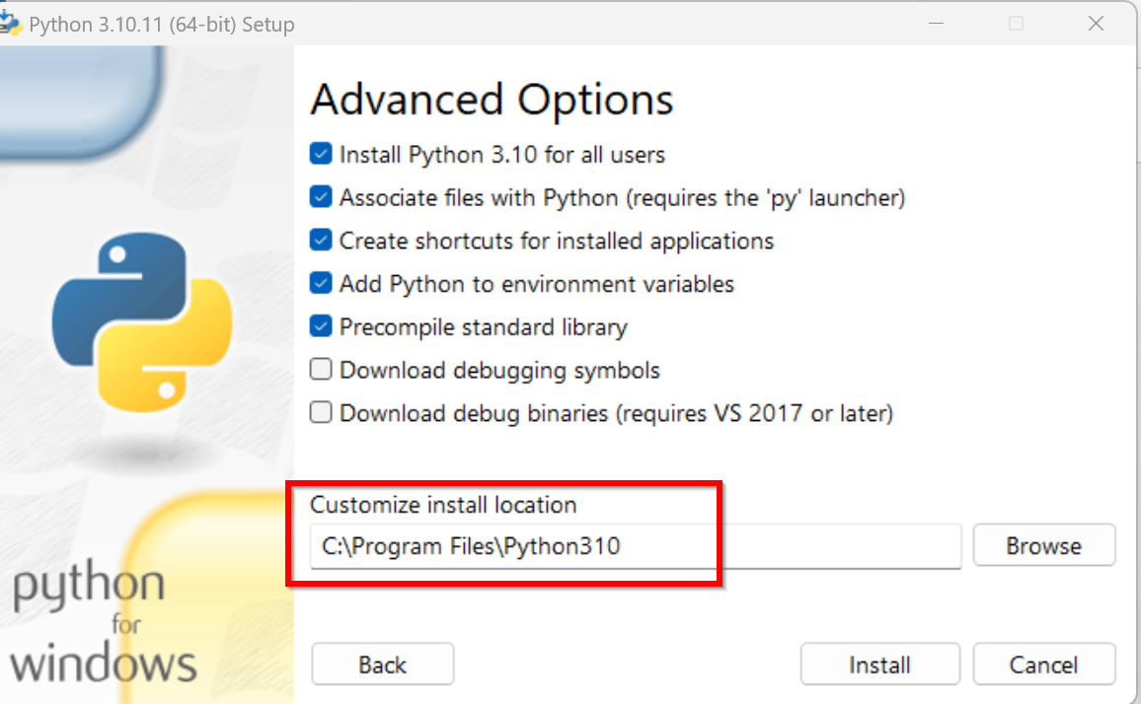Start installation with Install button
Image resolution: width=1141 pixels, height=704 pixels.
[879, 664]
